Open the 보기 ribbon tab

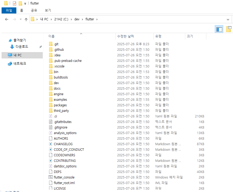click(48, 10)
